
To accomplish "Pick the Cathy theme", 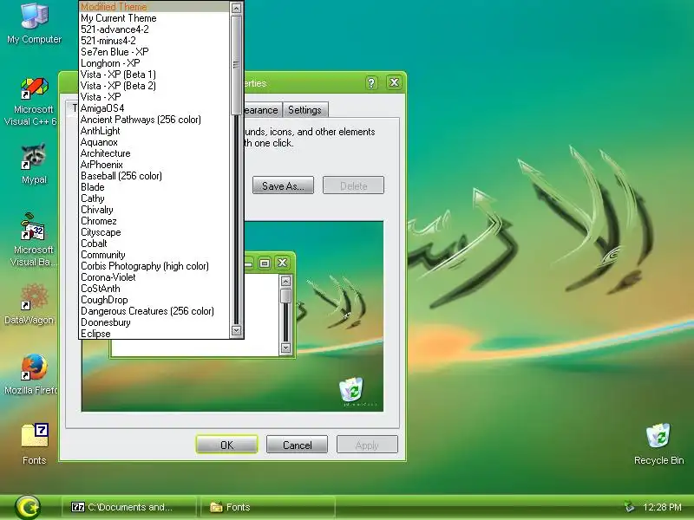I will point(154,198).
